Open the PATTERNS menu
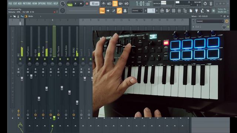Viewport: 237px width, 133px height. (x=27, y=3)
